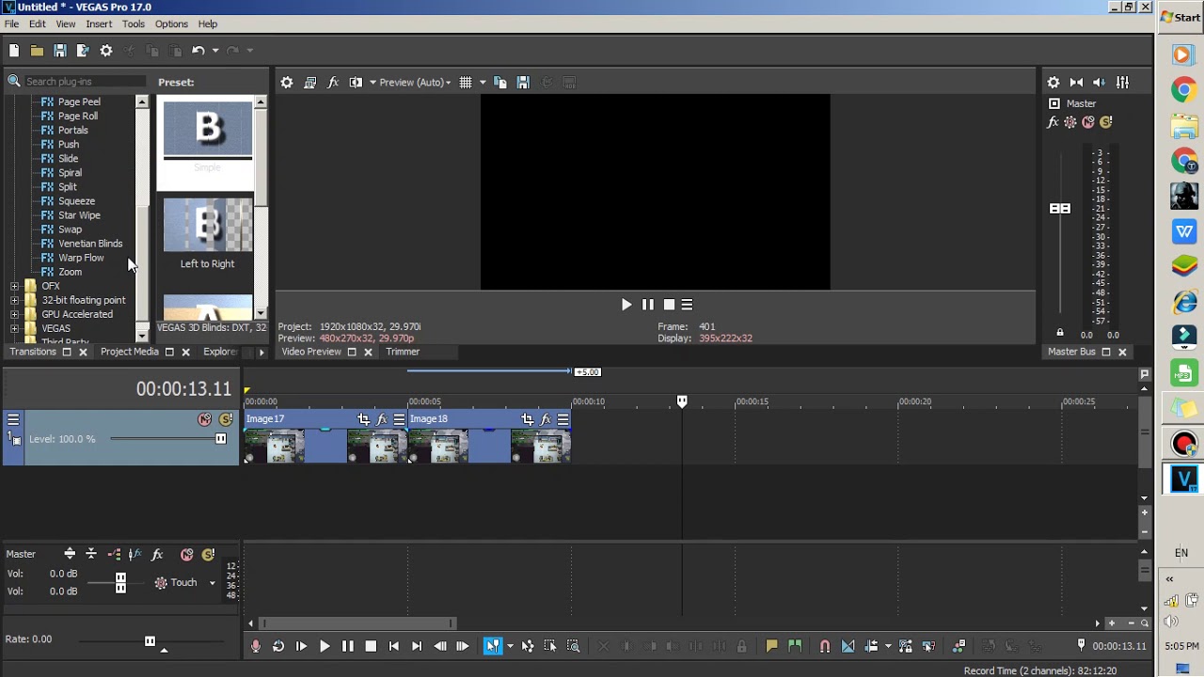Toggle Solo on the Master bus

(x=1106, y=122)
